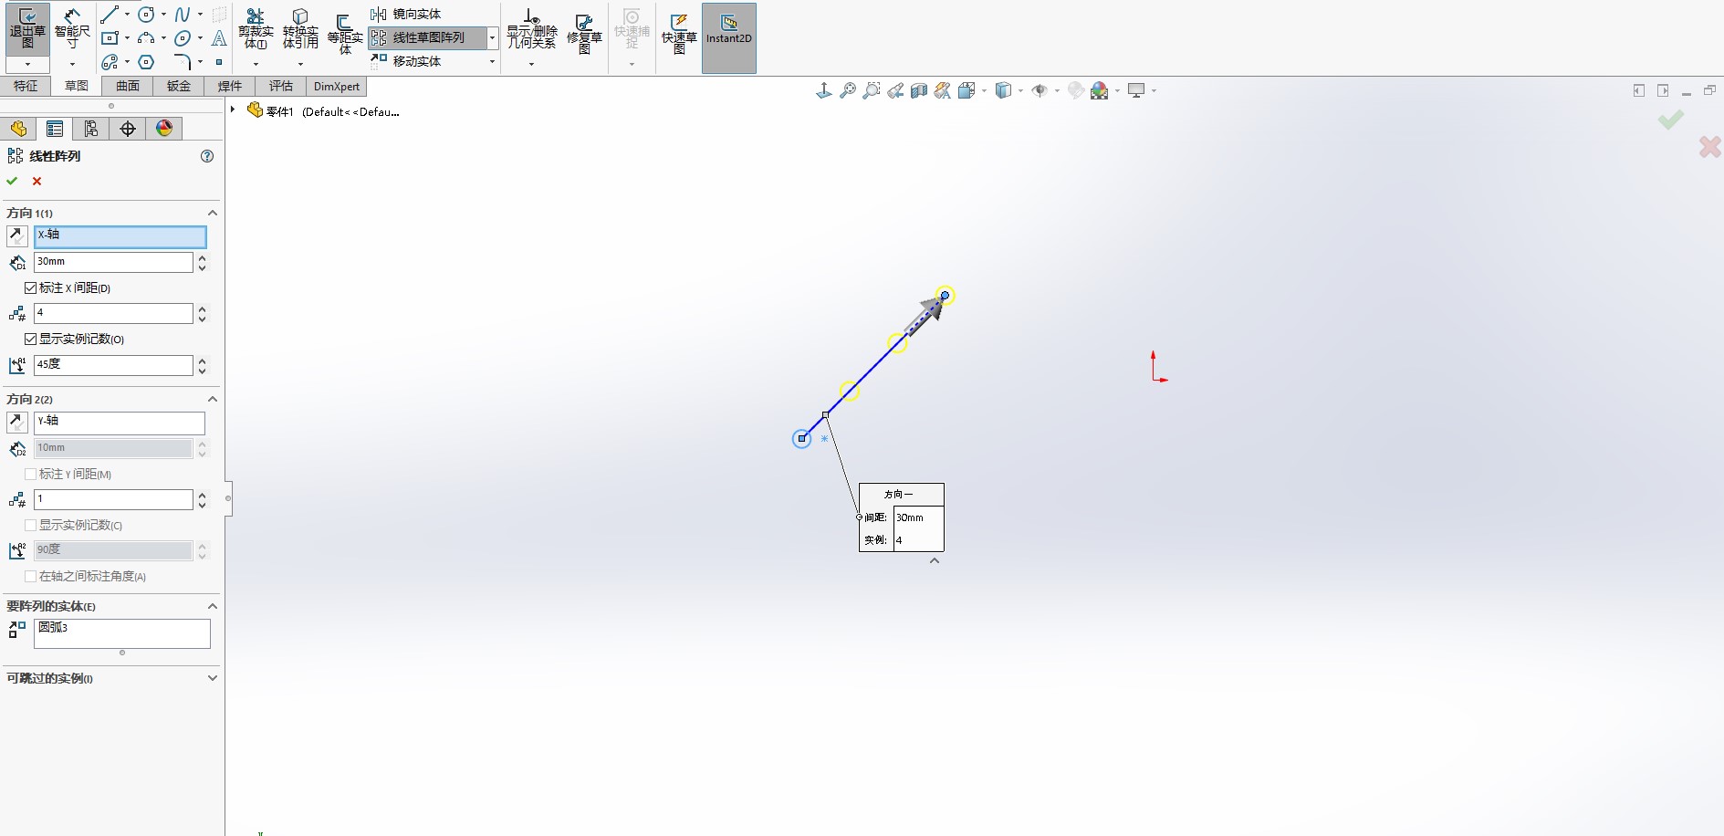Image resolution: width=1724 pixels, height=836 pixels.
Task: Select the Corner Rectangle tool
Action: 110,37
